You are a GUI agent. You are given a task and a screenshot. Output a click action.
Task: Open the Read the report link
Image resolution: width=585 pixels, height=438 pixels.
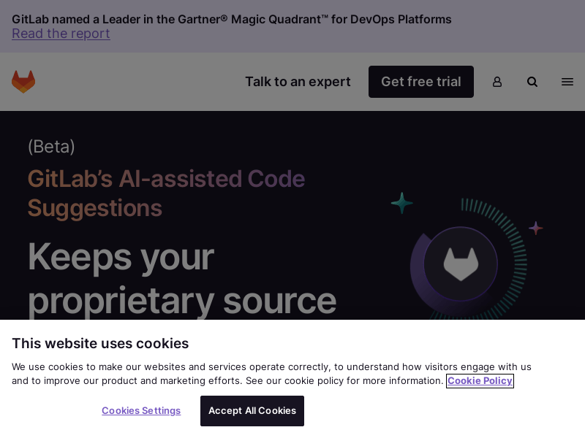click(x=61, y=34)
